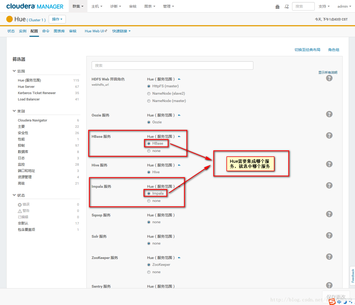The width and height of the screenshot is (355, 305).
Task: Open help icon for Hive 服务
Action: click(329, 164)
